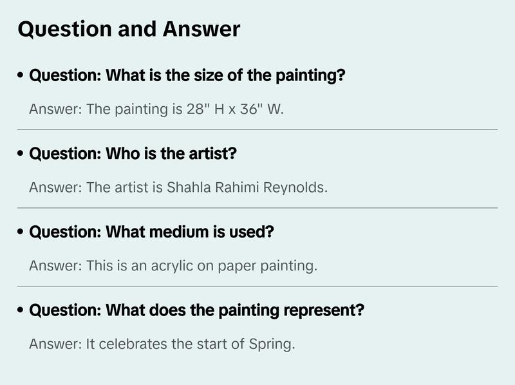Click the bullet before the medium question

[21, 232]
